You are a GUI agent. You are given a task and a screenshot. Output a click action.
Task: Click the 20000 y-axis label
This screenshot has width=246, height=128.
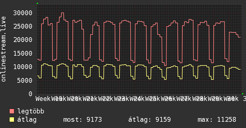coord(23,40)
